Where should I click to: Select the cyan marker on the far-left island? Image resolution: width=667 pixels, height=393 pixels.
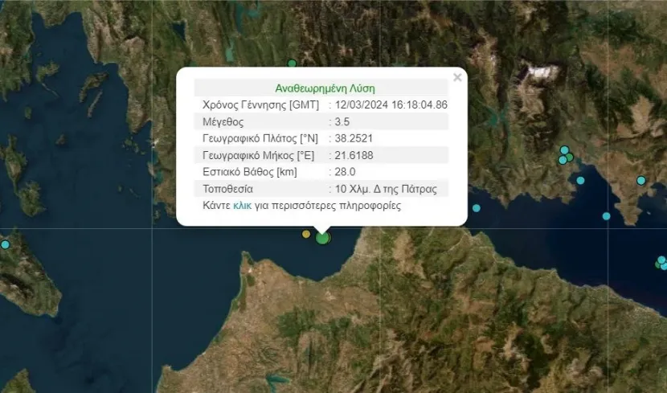(5, 244)
